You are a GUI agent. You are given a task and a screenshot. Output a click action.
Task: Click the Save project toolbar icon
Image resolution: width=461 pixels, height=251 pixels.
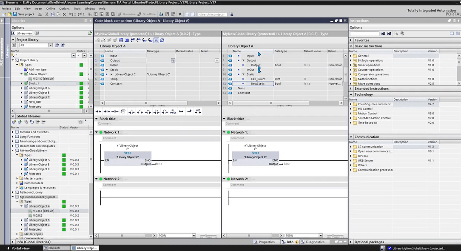(x=15, y=14)
